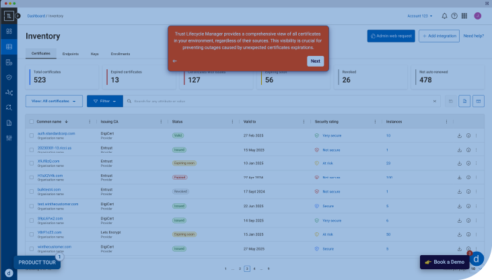Open the Account 123 dropdown
The height and width of the screenshot is (280, 492).
(x=420, y=15)
